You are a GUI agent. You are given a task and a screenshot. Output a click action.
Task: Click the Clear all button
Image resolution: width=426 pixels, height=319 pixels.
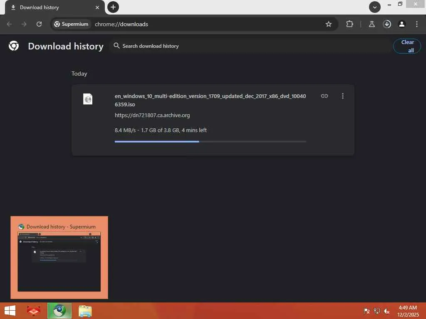(407, 46)
